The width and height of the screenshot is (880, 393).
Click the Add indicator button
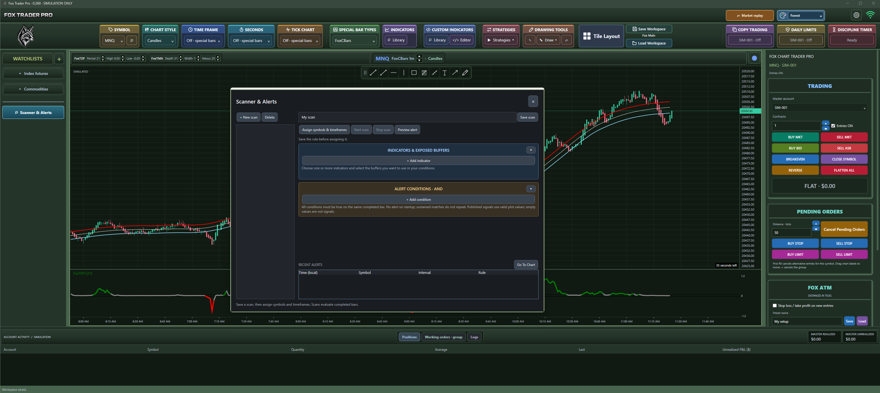(x=419, y=160)
